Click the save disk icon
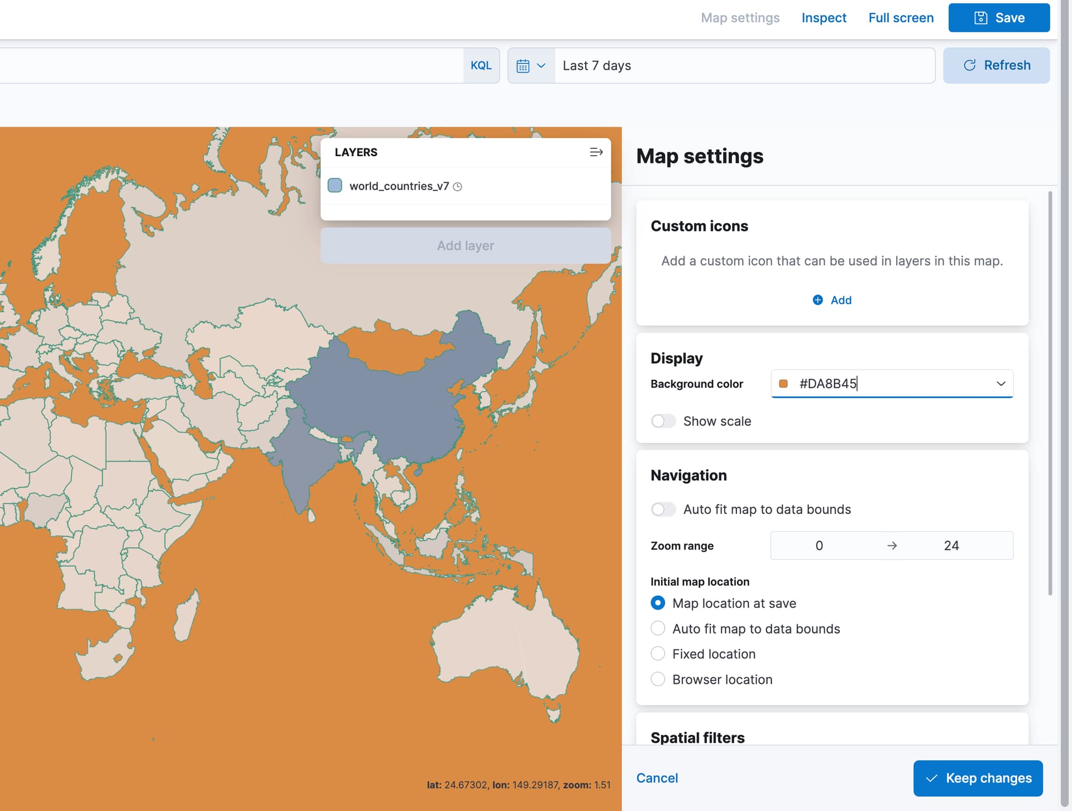 pos(980,18)
